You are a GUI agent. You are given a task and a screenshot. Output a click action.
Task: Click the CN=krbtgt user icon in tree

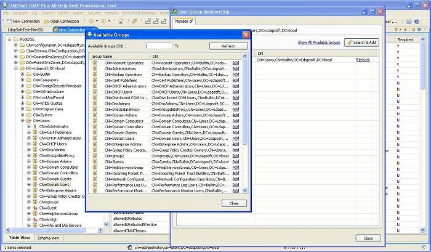35,219
